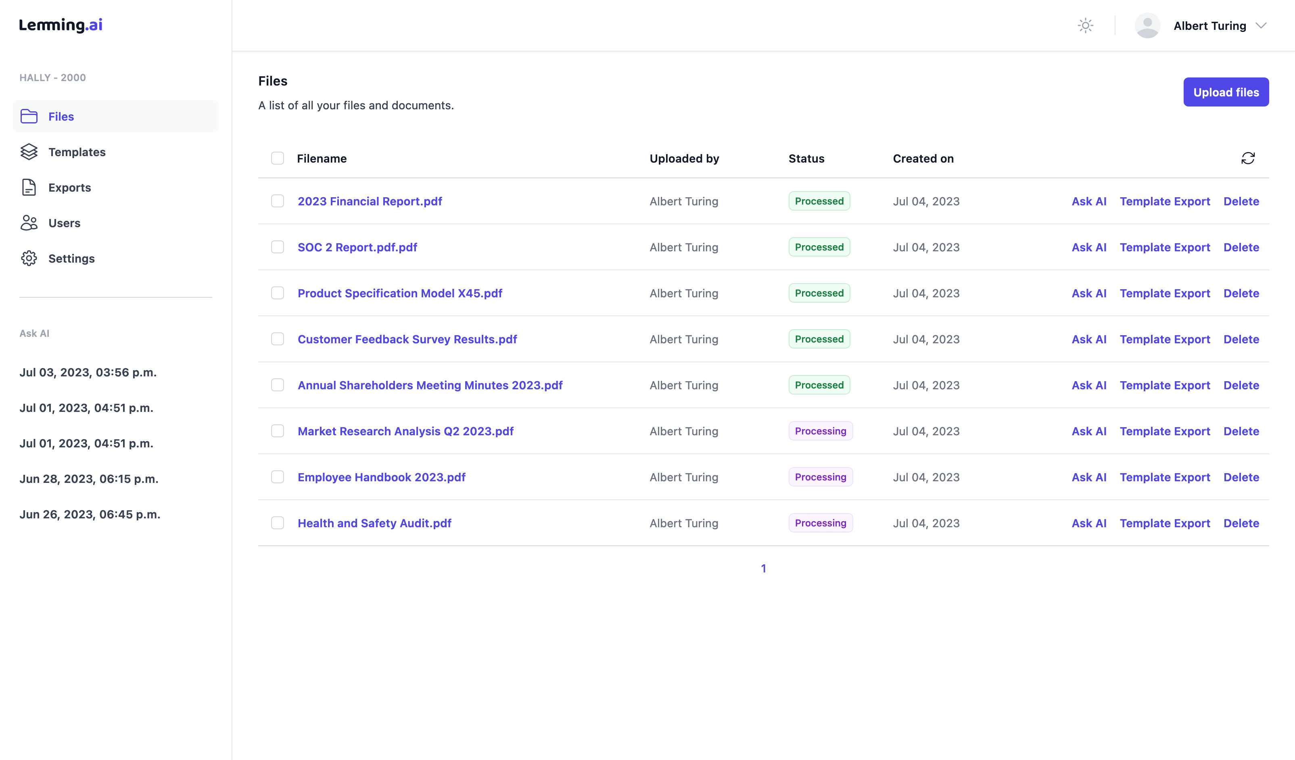Image resolution: width=1295 pixels, height=760 pixels.
Task: Open Product Specification Model X45.pdf
Action: click(x=400, y=293)
